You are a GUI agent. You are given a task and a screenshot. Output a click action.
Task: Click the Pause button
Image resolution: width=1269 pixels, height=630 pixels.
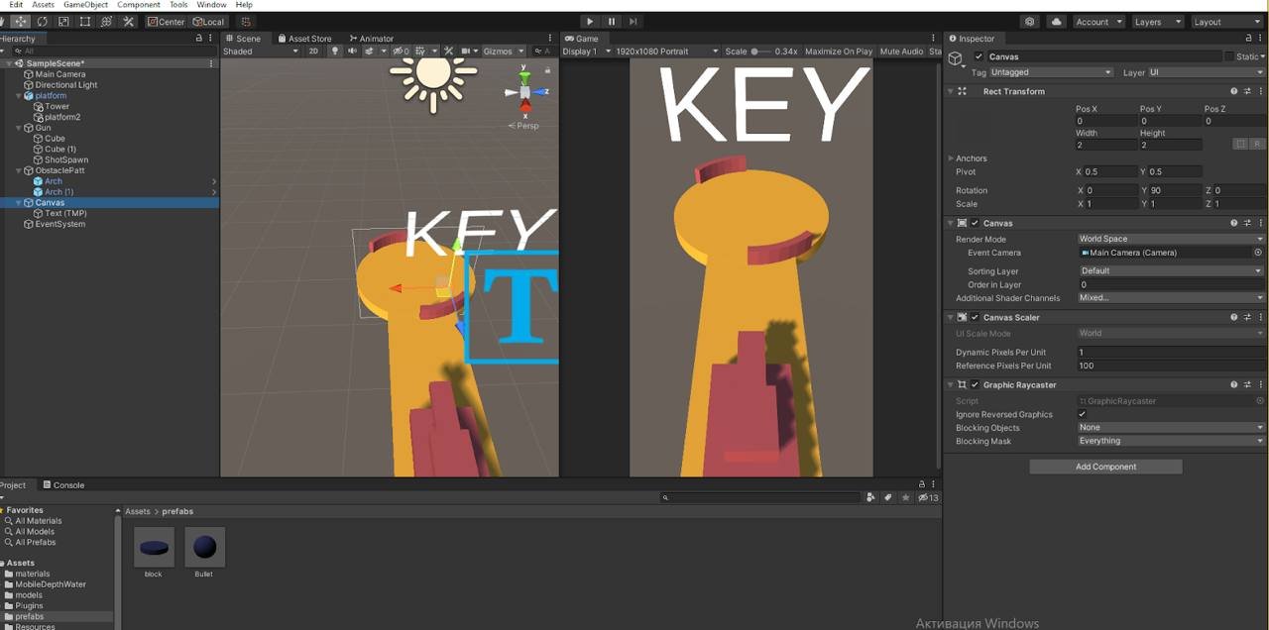(612, 22)
